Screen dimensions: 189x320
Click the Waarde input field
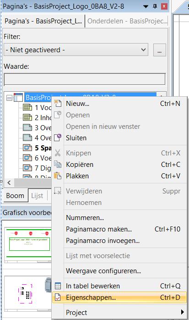[85, 79]
